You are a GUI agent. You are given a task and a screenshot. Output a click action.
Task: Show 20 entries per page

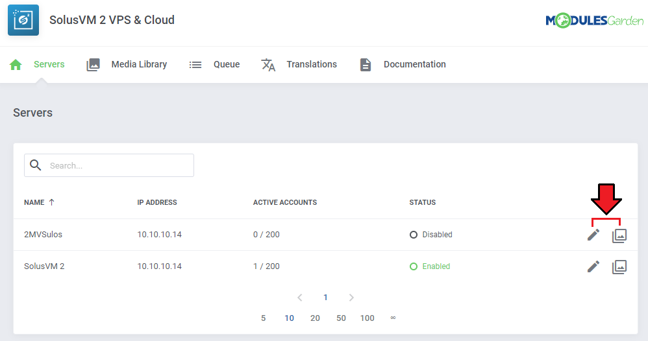tap(315, 318)
